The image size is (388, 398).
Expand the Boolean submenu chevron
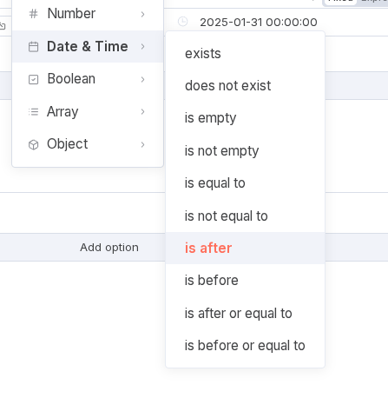click(x=142, y=79)
